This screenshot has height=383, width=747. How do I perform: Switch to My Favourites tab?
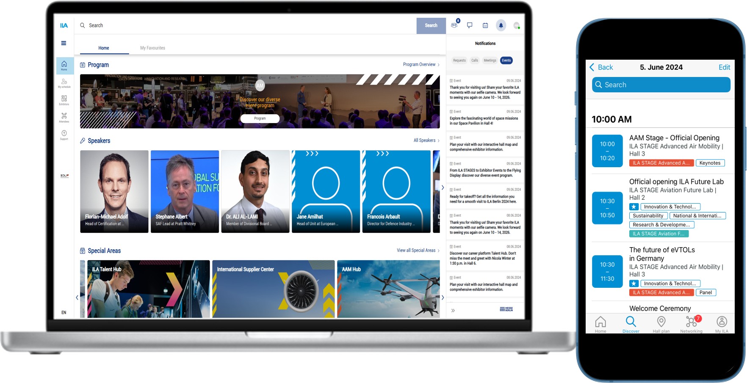coord(152,48)
